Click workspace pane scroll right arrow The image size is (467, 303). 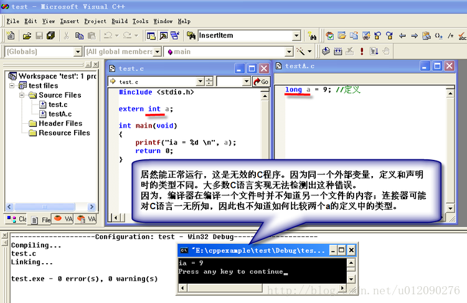click(x=92, y=207)
